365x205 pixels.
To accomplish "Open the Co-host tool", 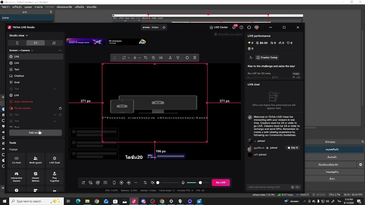I will 17,160.
